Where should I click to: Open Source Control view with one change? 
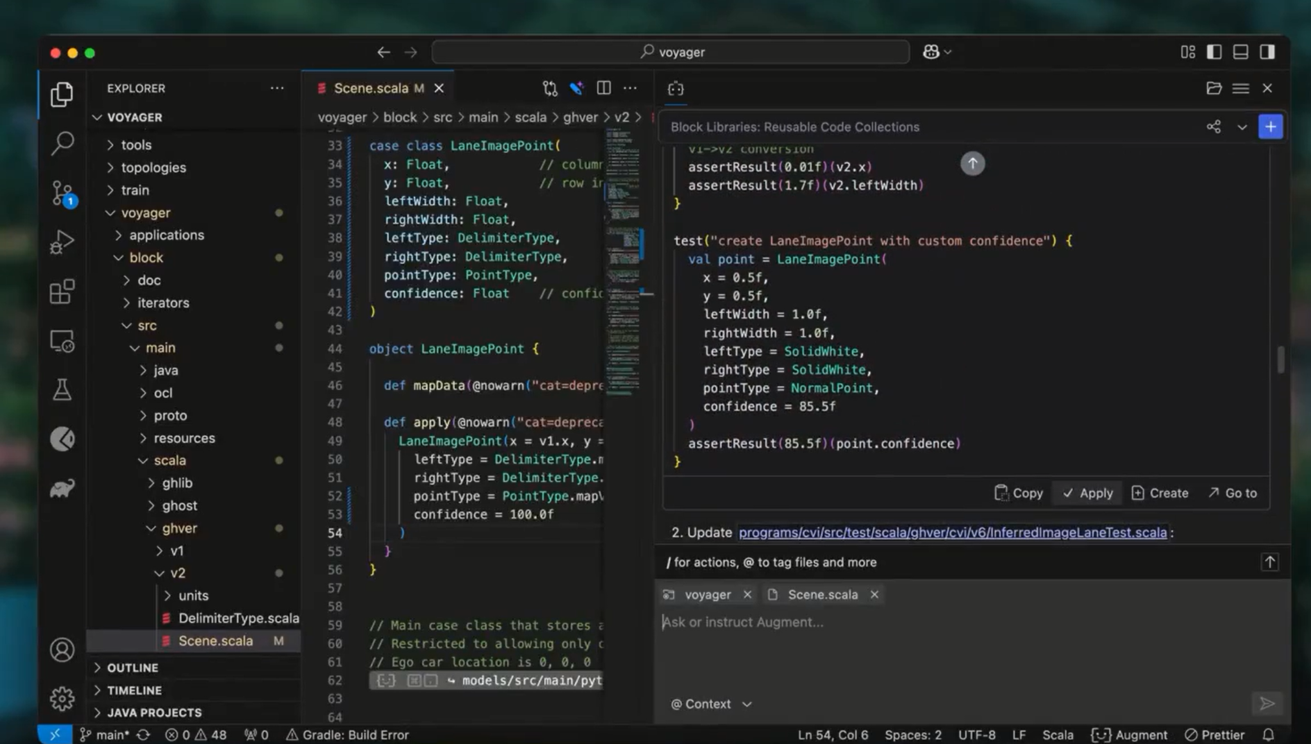pos(62,193)
